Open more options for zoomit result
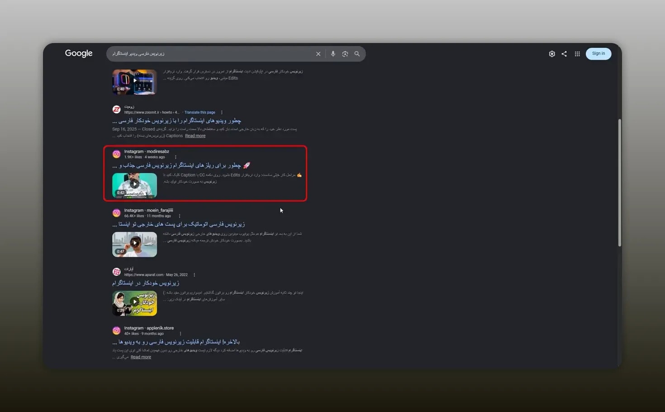Screen dimensions: 665x412 (222, 112)
